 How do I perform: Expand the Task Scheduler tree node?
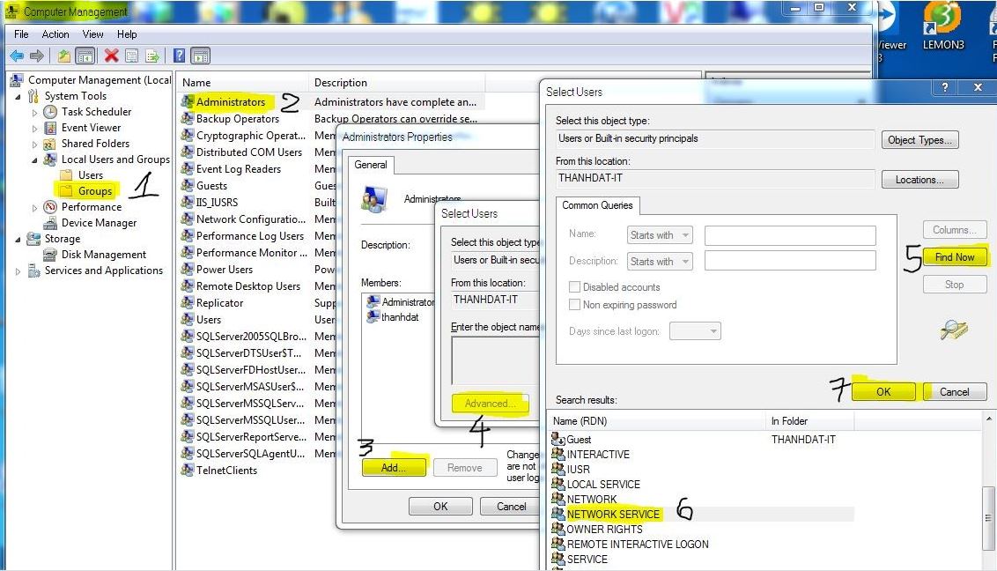point(35,113)
